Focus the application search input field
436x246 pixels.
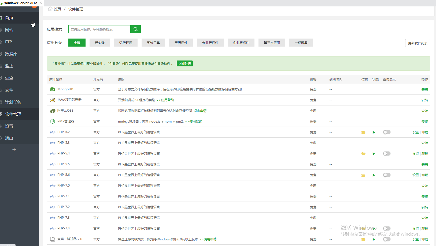[99, 29]
